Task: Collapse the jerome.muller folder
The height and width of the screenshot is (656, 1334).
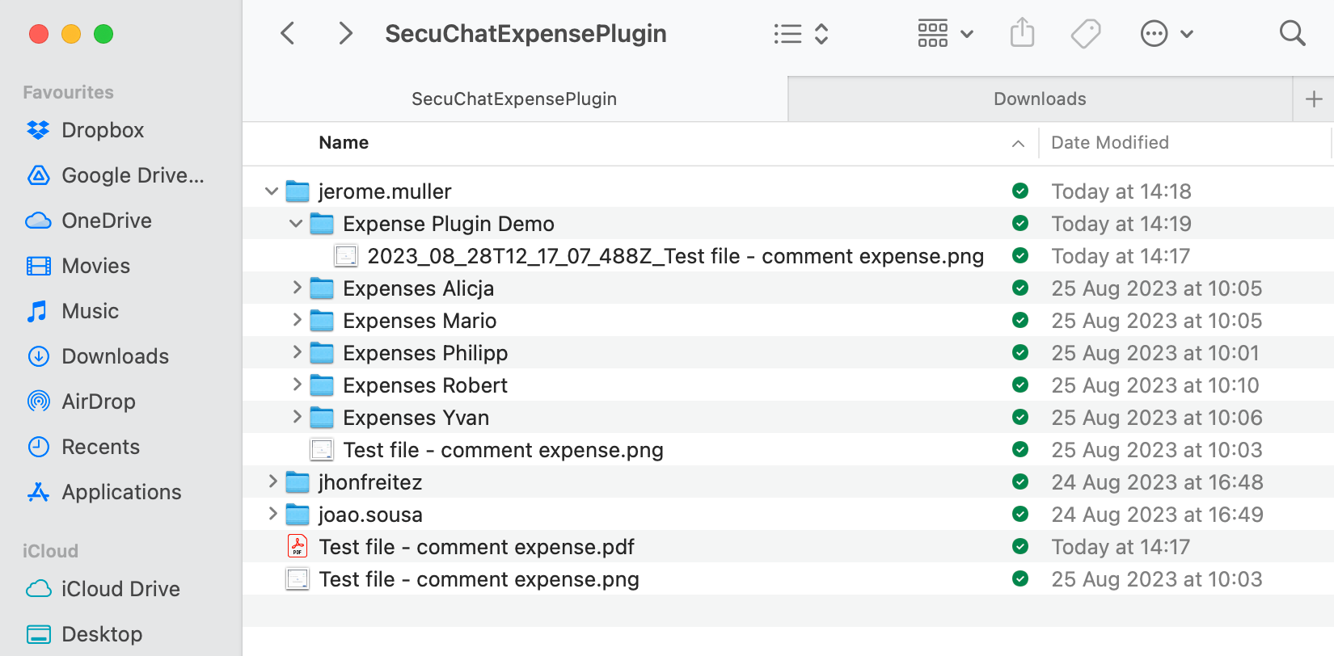Action: coord(272,191)
